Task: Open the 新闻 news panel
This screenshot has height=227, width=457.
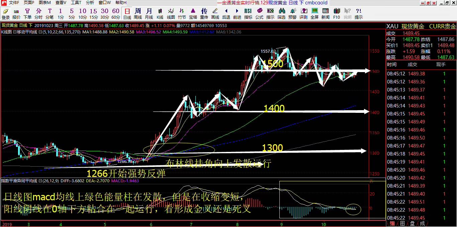Action: [326, 14]
